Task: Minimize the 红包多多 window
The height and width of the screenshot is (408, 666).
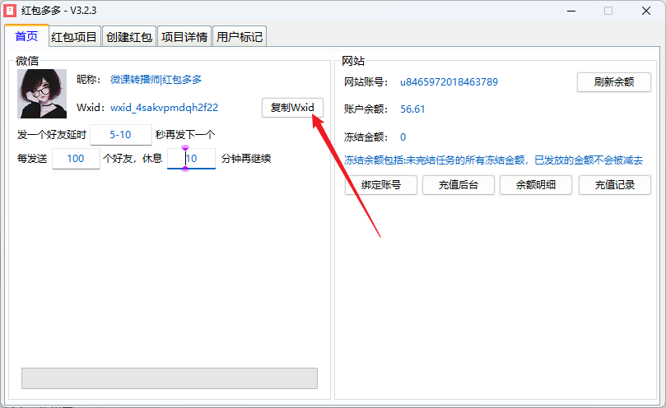Action: click(571, 11)
